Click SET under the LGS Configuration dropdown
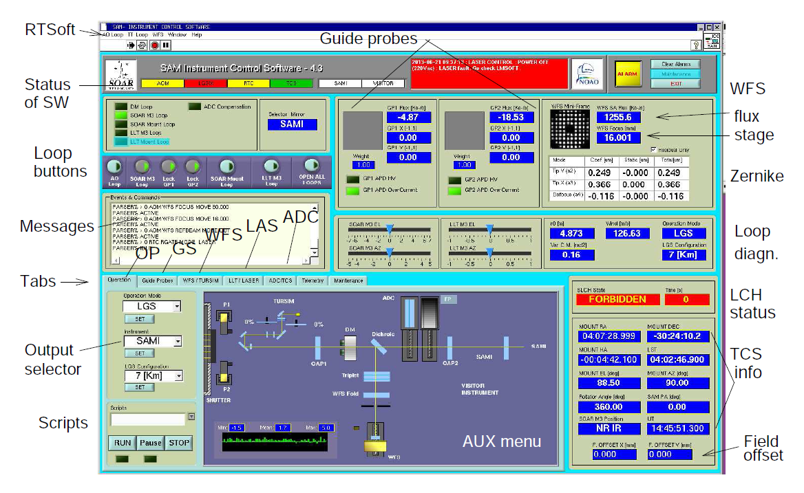 [140, 388]
